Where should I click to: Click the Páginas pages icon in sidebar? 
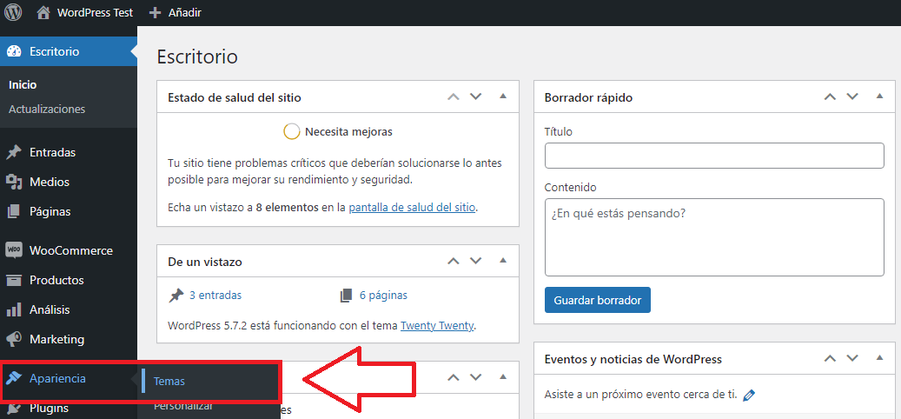click(14, 211)
